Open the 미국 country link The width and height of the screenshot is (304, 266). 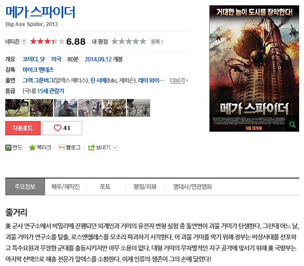point(56,59)
